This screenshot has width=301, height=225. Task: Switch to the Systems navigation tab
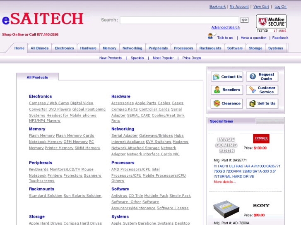coord(276,48)
